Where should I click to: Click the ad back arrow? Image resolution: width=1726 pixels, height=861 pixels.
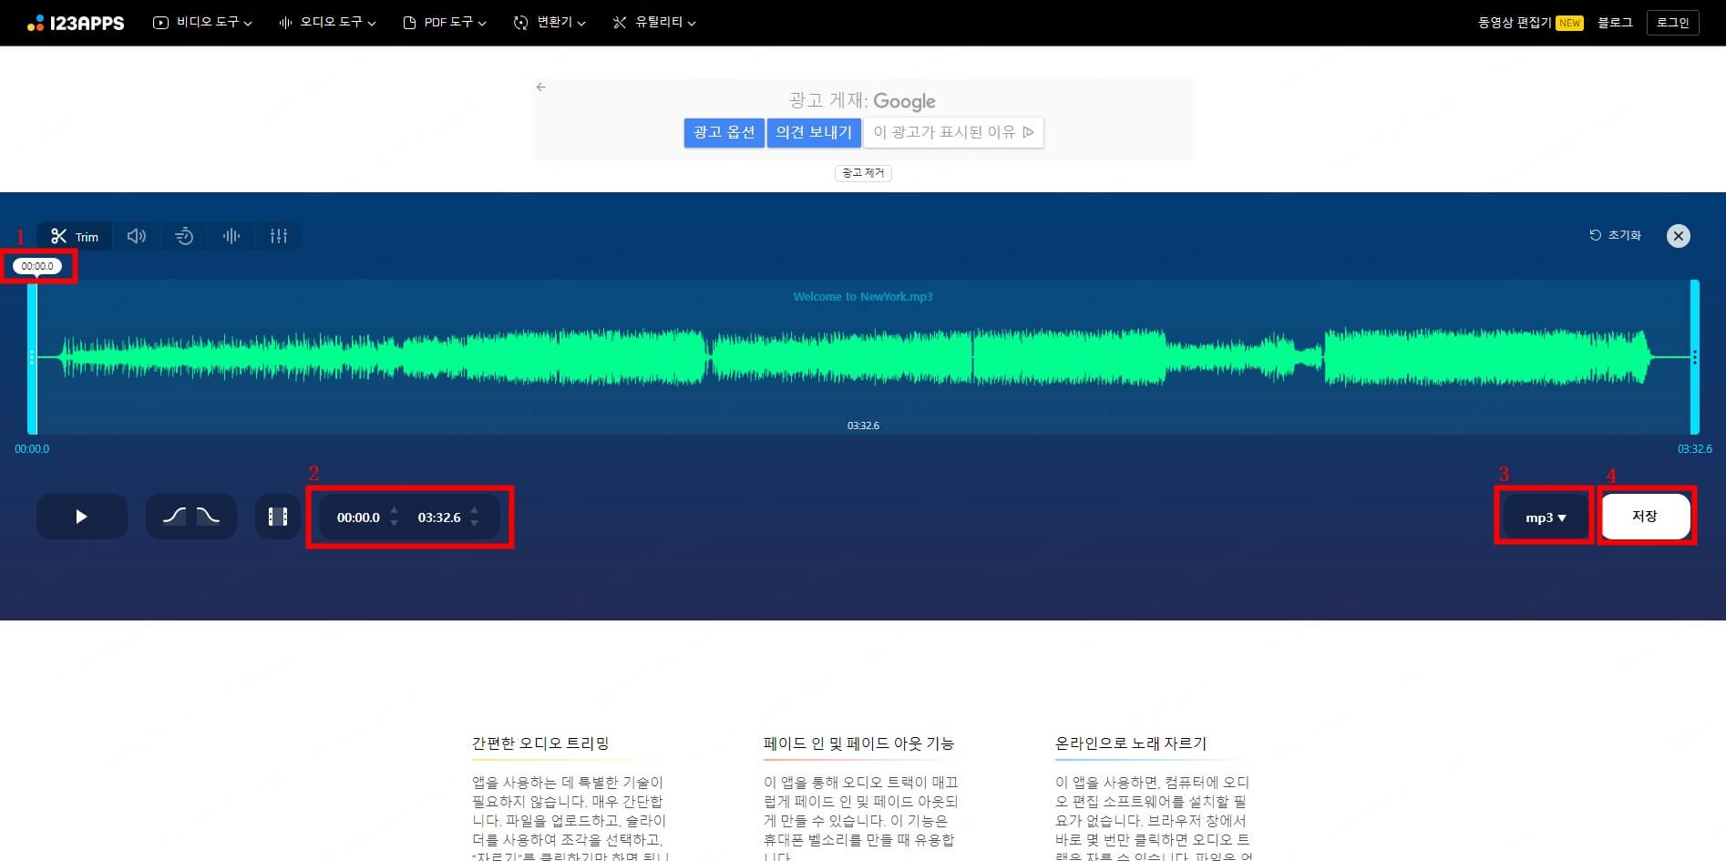point(541,87)
